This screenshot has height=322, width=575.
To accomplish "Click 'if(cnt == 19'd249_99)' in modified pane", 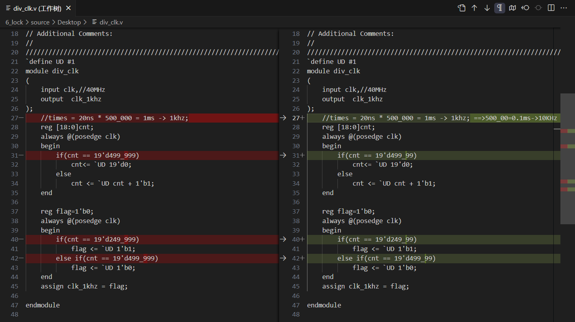I will pos(377,239).
